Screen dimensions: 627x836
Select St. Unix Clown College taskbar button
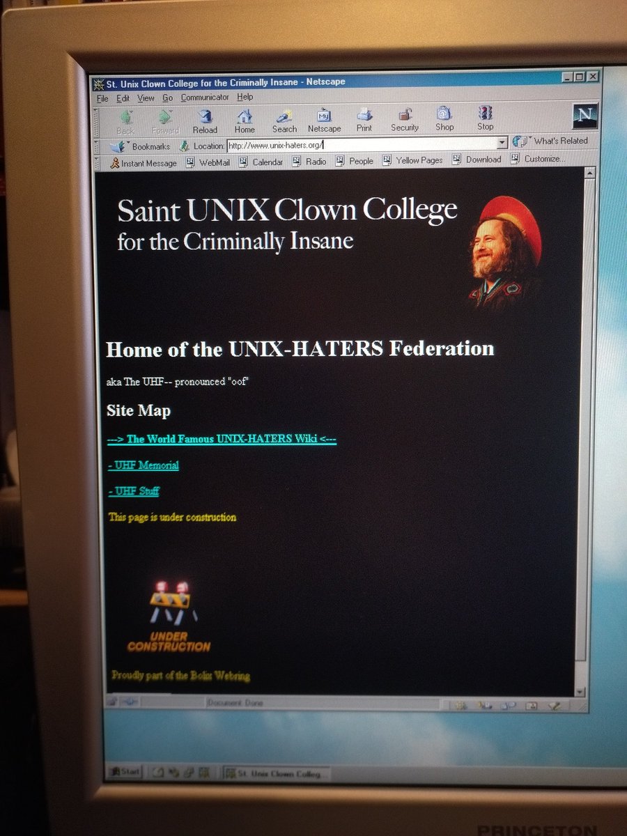(x=277, y=774)
